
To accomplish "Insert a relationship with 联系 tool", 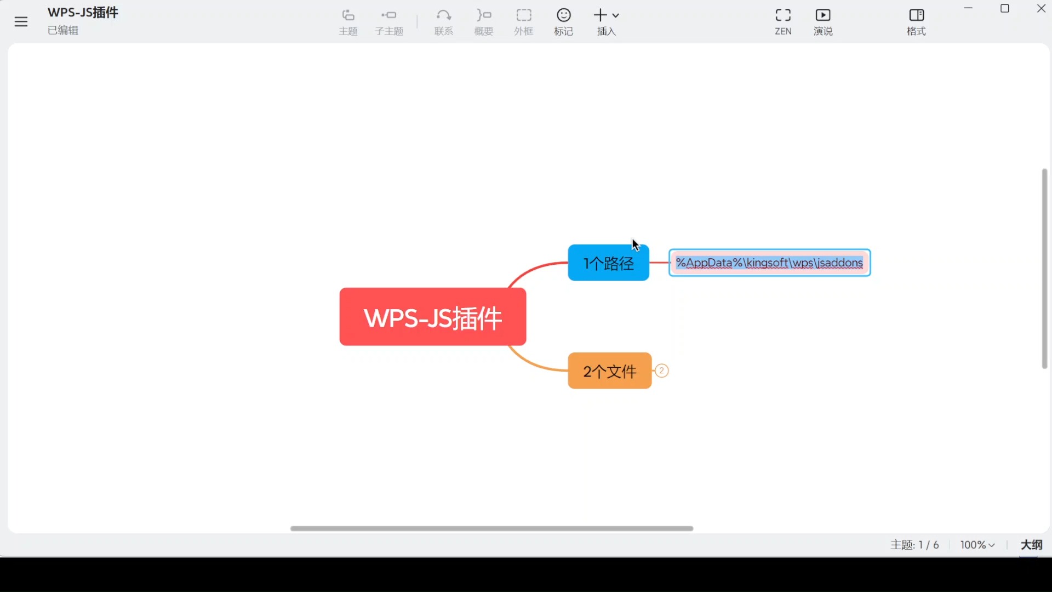I will 444,22.
